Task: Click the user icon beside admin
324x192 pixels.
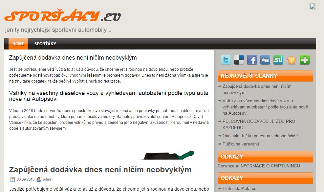Action: [x=39, y=180]
